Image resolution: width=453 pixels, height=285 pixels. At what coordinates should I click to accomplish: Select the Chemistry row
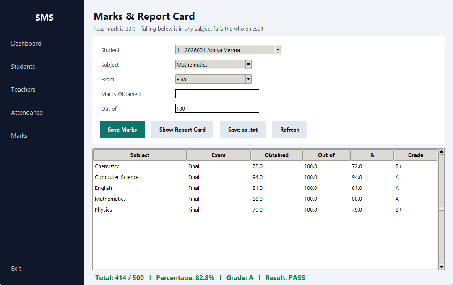(265, 166)
